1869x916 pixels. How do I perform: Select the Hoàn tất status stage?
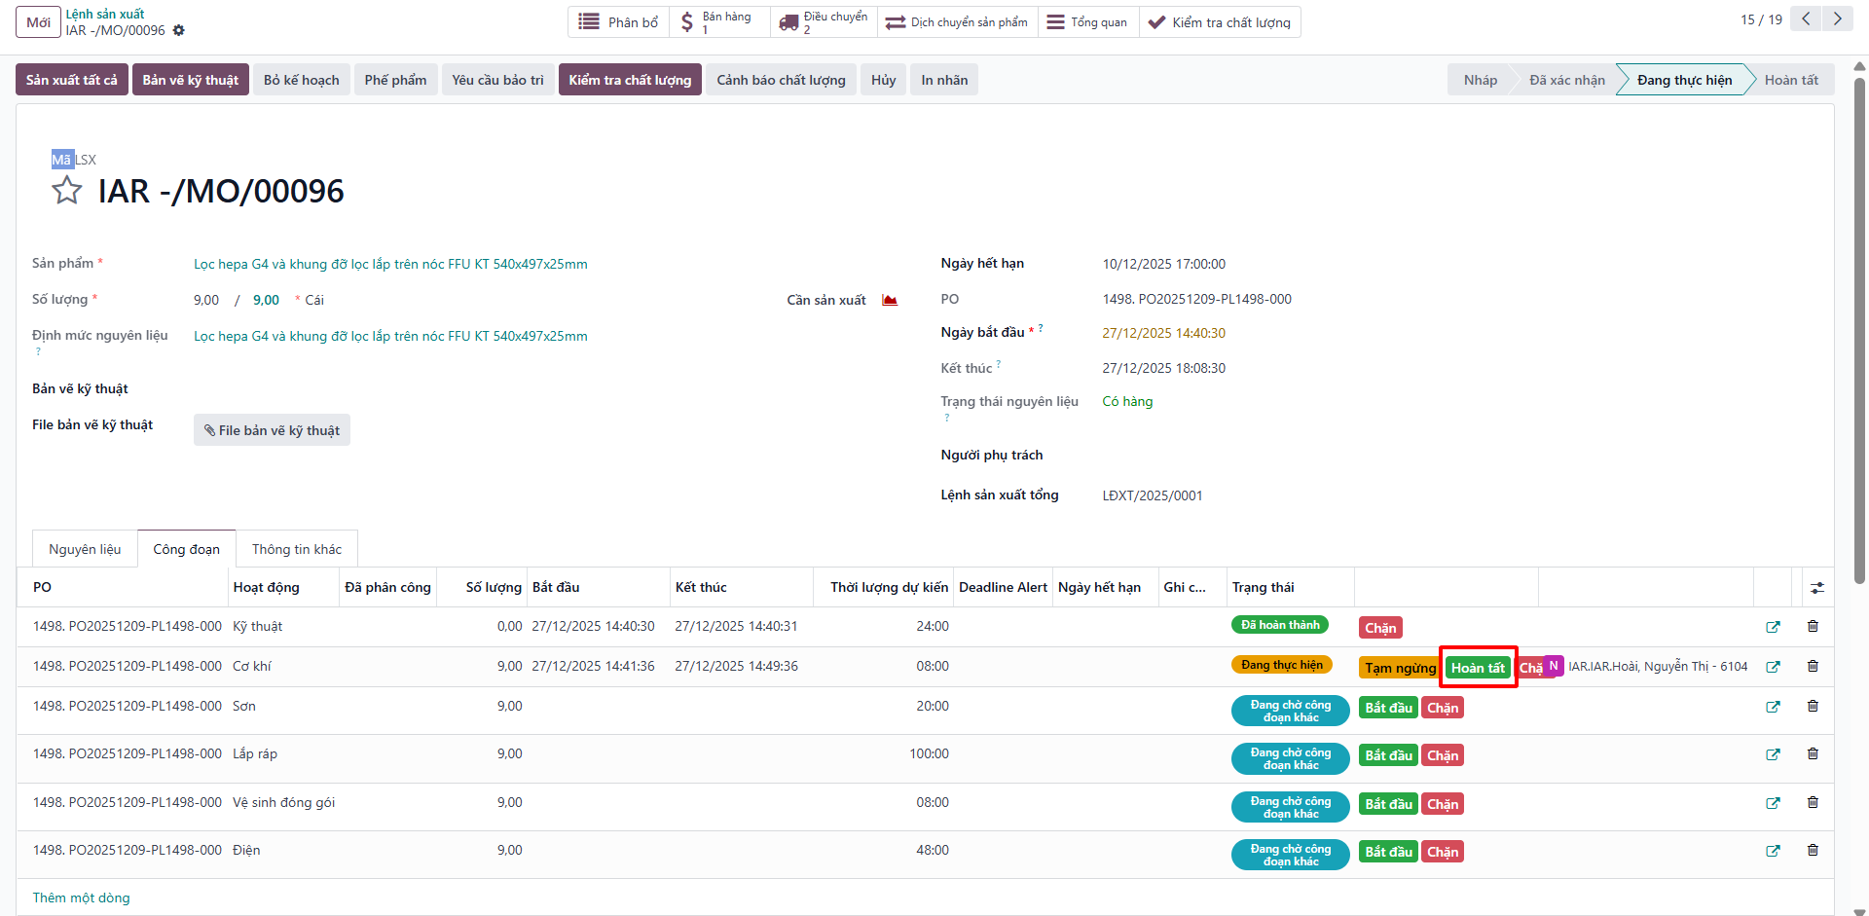click(x=1791, y=80)
